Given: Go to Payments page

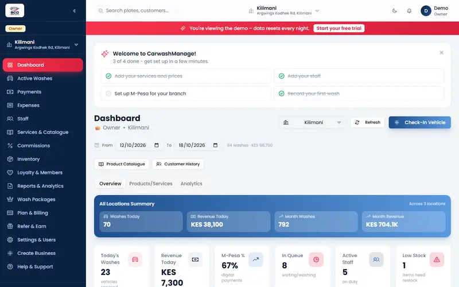Looking at the screenshot, I should coord(42,92).
